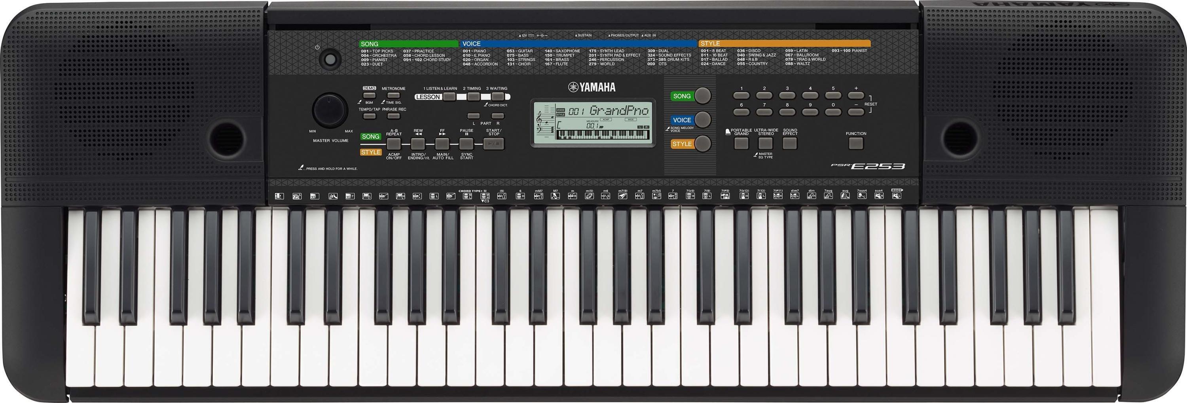Click the PSR-E253 model badge
Image resolution: width=1187 pixels, height=403 pixels.
[868, 166]
